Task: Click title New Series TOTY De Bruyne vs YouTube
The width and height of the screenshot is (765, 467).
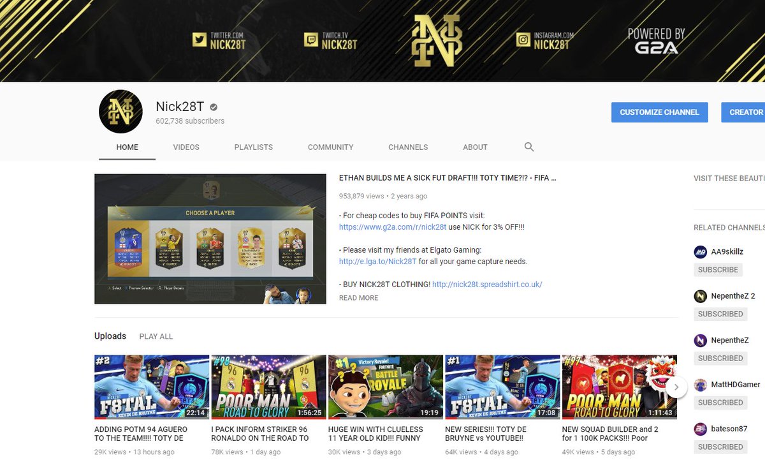Action: 486,434
